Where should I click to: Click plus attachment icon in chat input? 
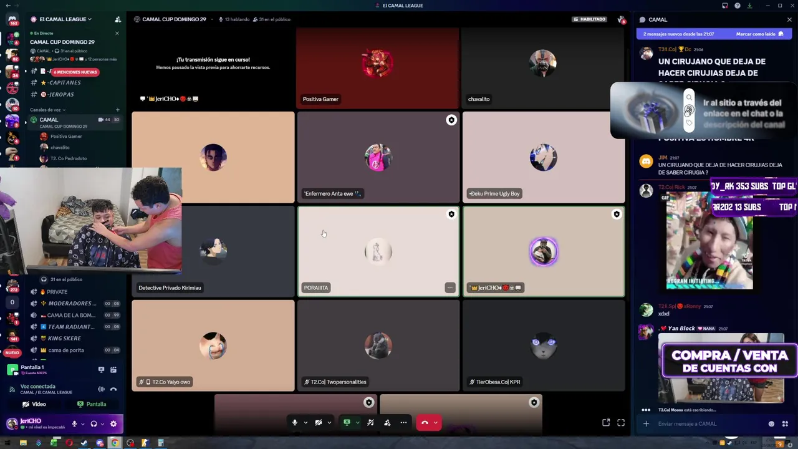click(x=646, y=424)
